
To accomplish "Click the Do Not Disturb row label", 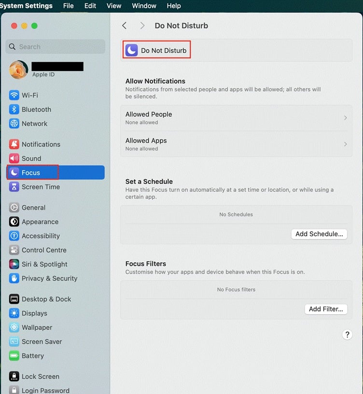I will pos(164,51).
